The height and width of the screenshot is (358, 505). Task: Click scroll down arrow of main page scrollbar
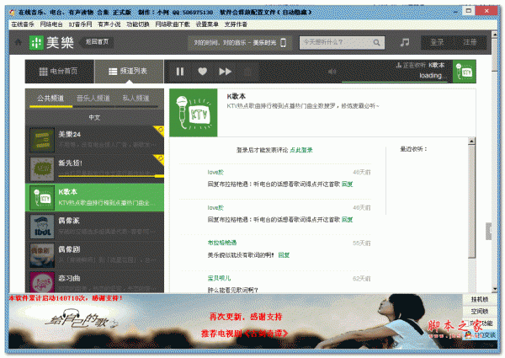tap(495, 289)
